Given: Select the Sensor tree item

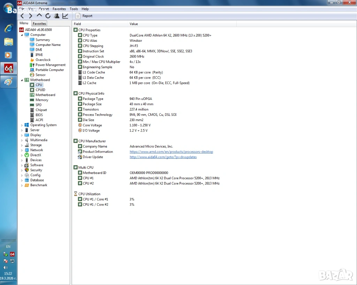Looking at the screenshot, I should point(40,75).
